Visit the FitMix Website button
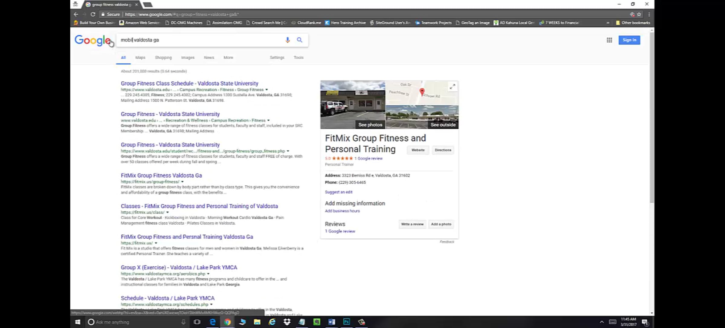725x328 pixels. pyautogui.click(x=418, y=150)
